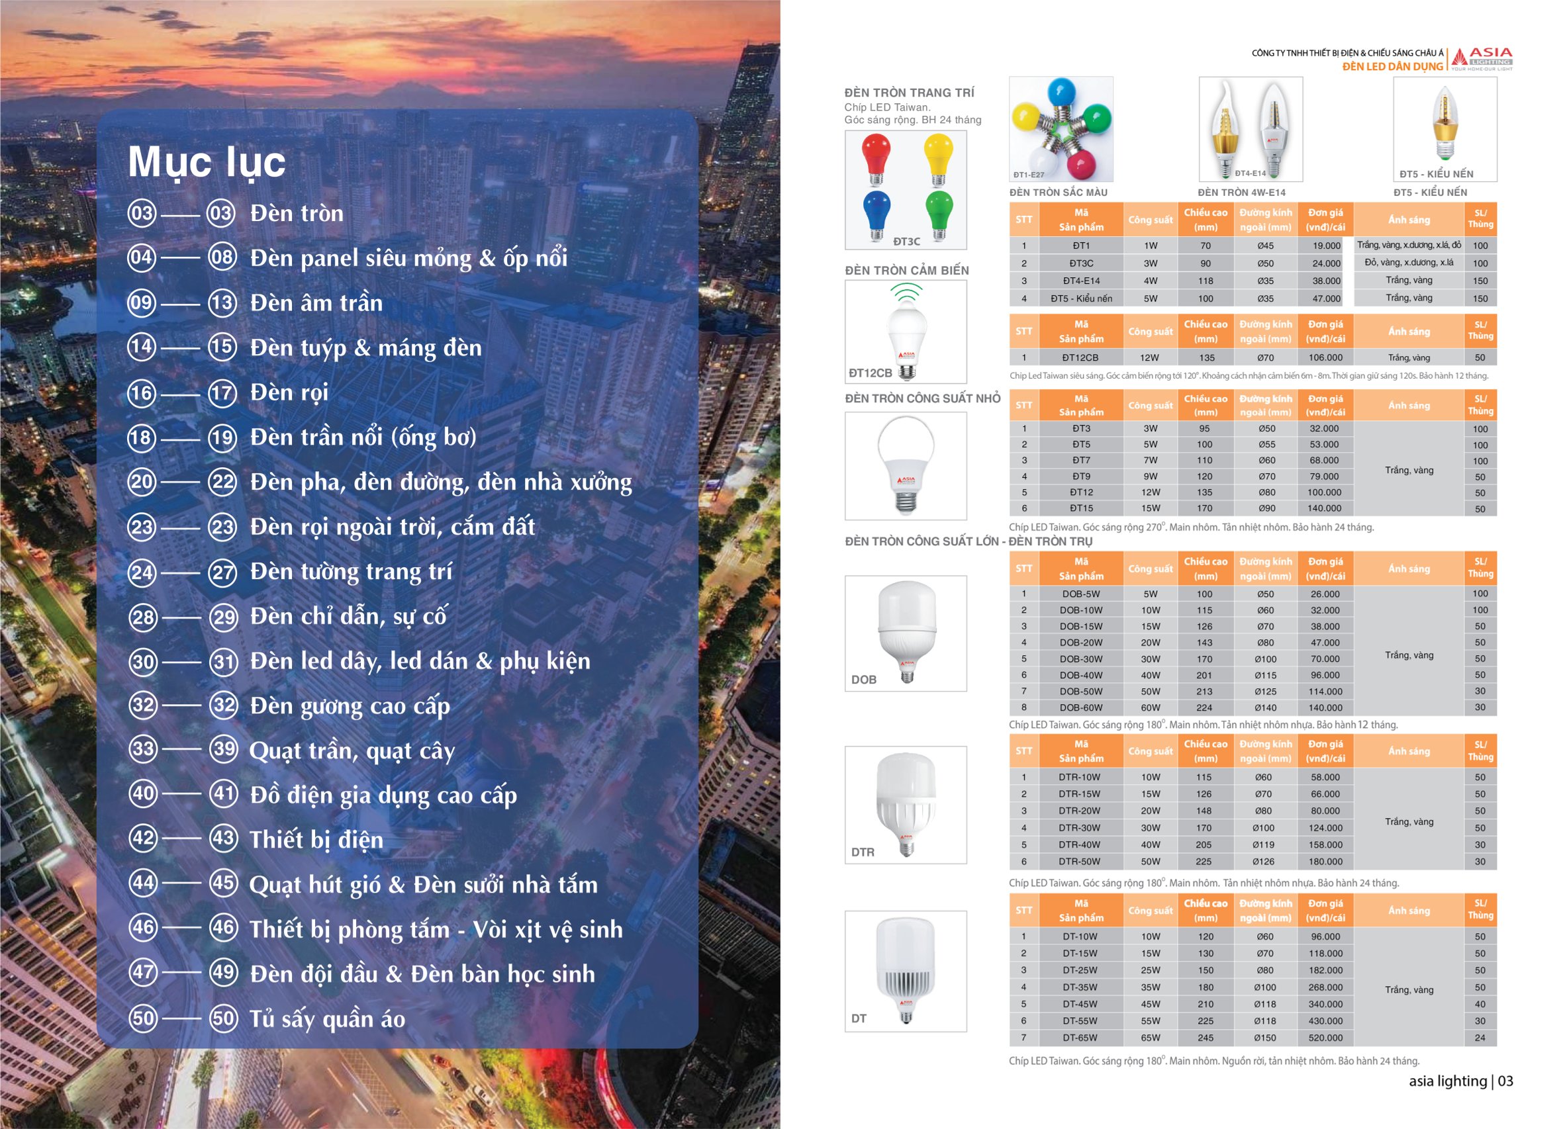This screenshot has width=1561, height=1129.
Task: Open the ĐT12CB sensor bulb picture
Action: click(906, 332)
